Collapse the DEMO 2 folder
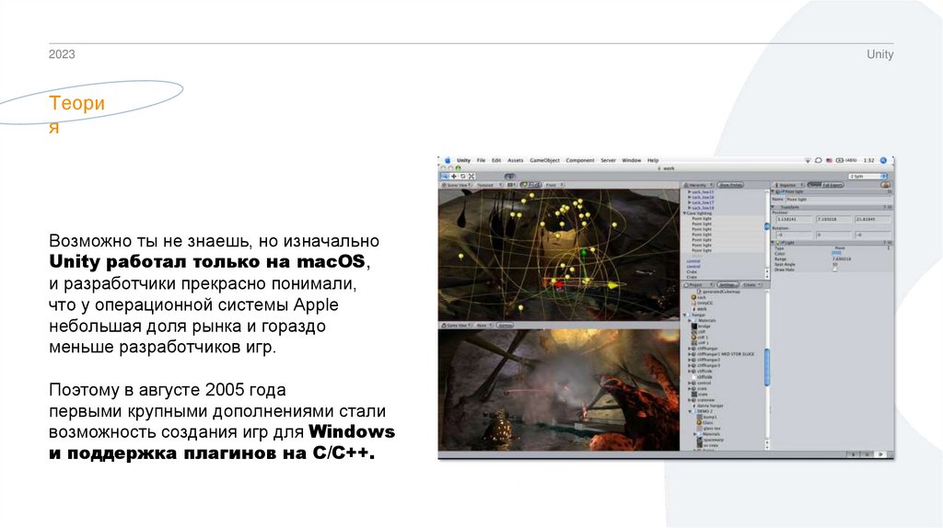943x528 pixels. pyautogui.click(x=690, y=411)
